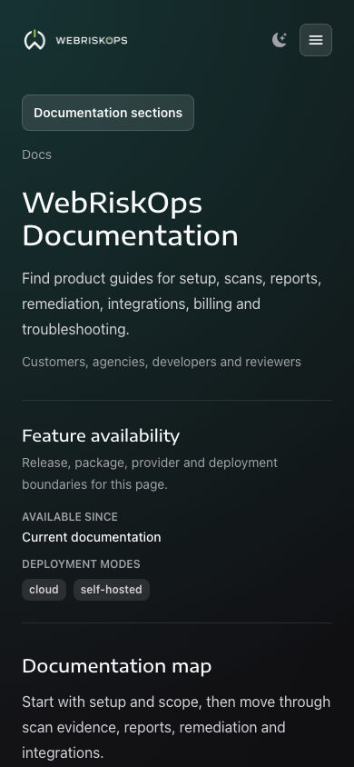Image resolution: width=354 pixels, height=767 pixels.
Task: Click the Feature availability heading
Action: coord(101,435)
